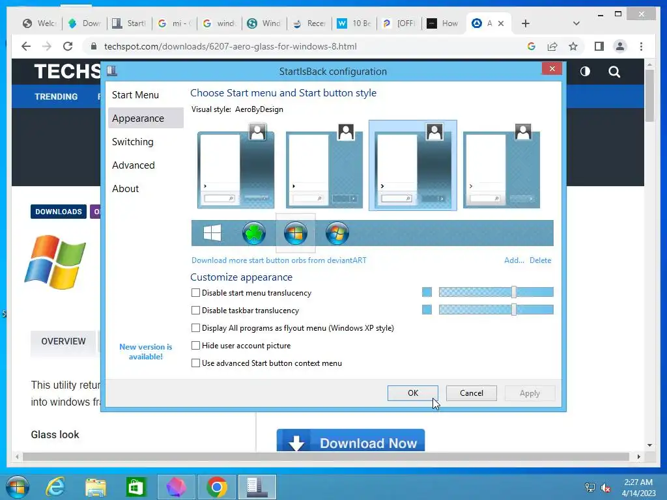The image size is (667, 500).
Task: Bookmark this page with star icon
Action: [573, 46]
